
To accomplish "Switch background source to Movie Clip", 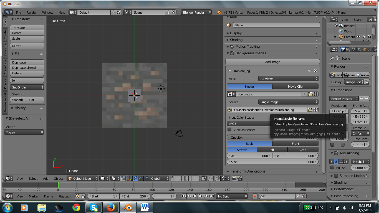I will pos(295,86).
